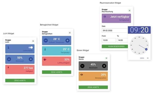
Task: Click the light bulb icon in Licht widget
Action: coord(8,48)
